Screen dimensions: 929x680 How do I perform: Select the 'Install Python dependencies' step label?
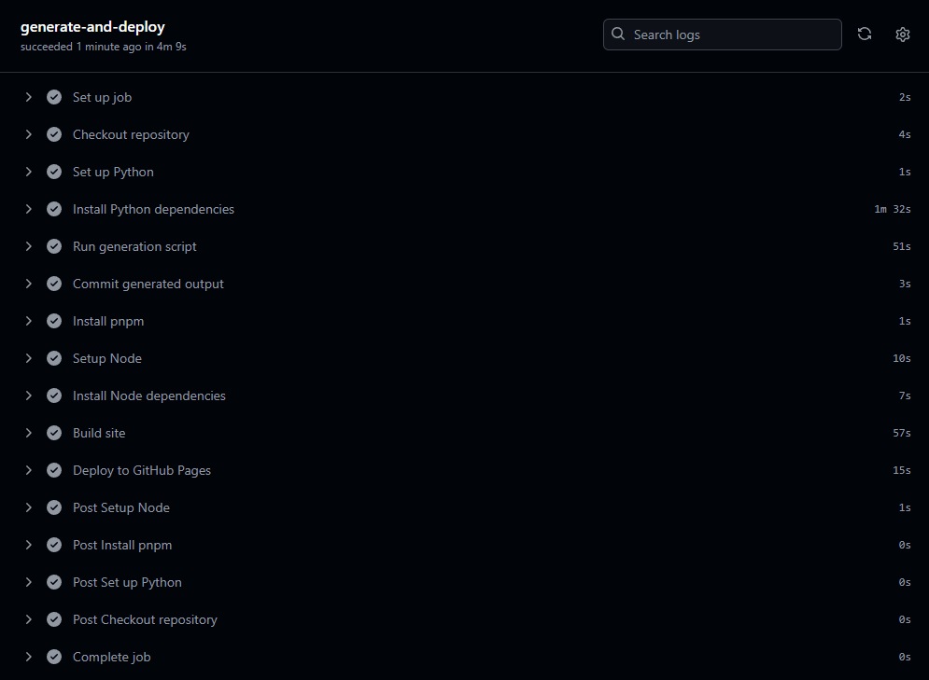(153, 209)
